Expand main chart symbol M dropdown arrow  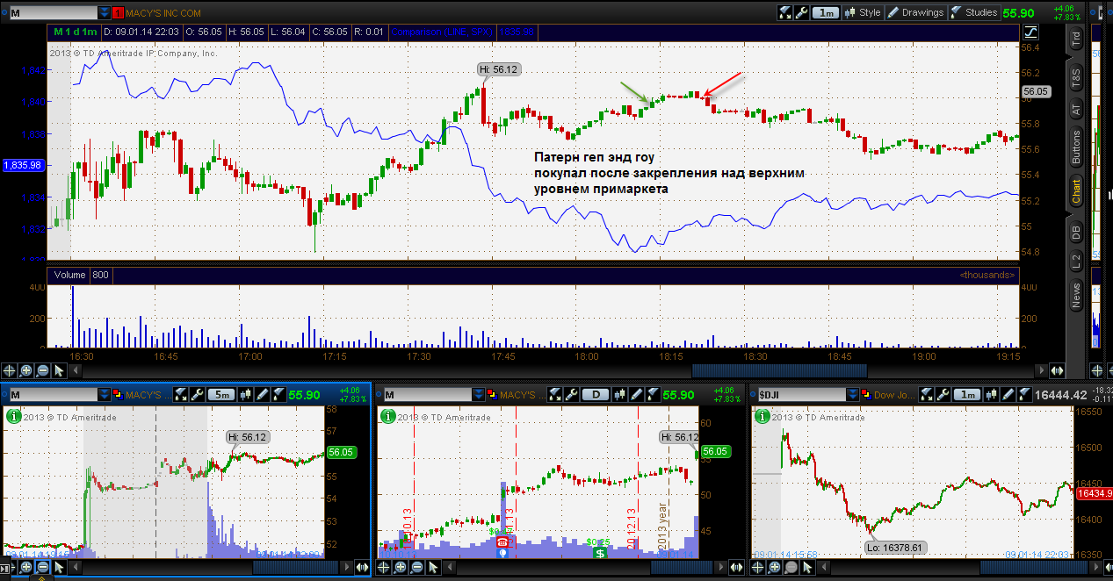(x=104, y=13)
